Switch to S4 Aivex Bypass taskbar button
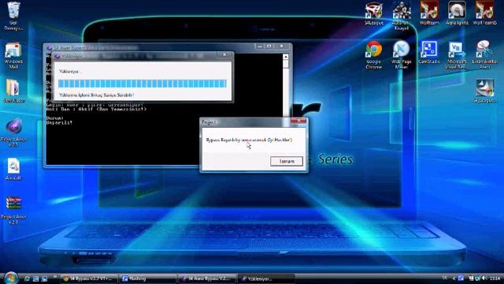Screen dimensions: 504x284 point(207,278)
